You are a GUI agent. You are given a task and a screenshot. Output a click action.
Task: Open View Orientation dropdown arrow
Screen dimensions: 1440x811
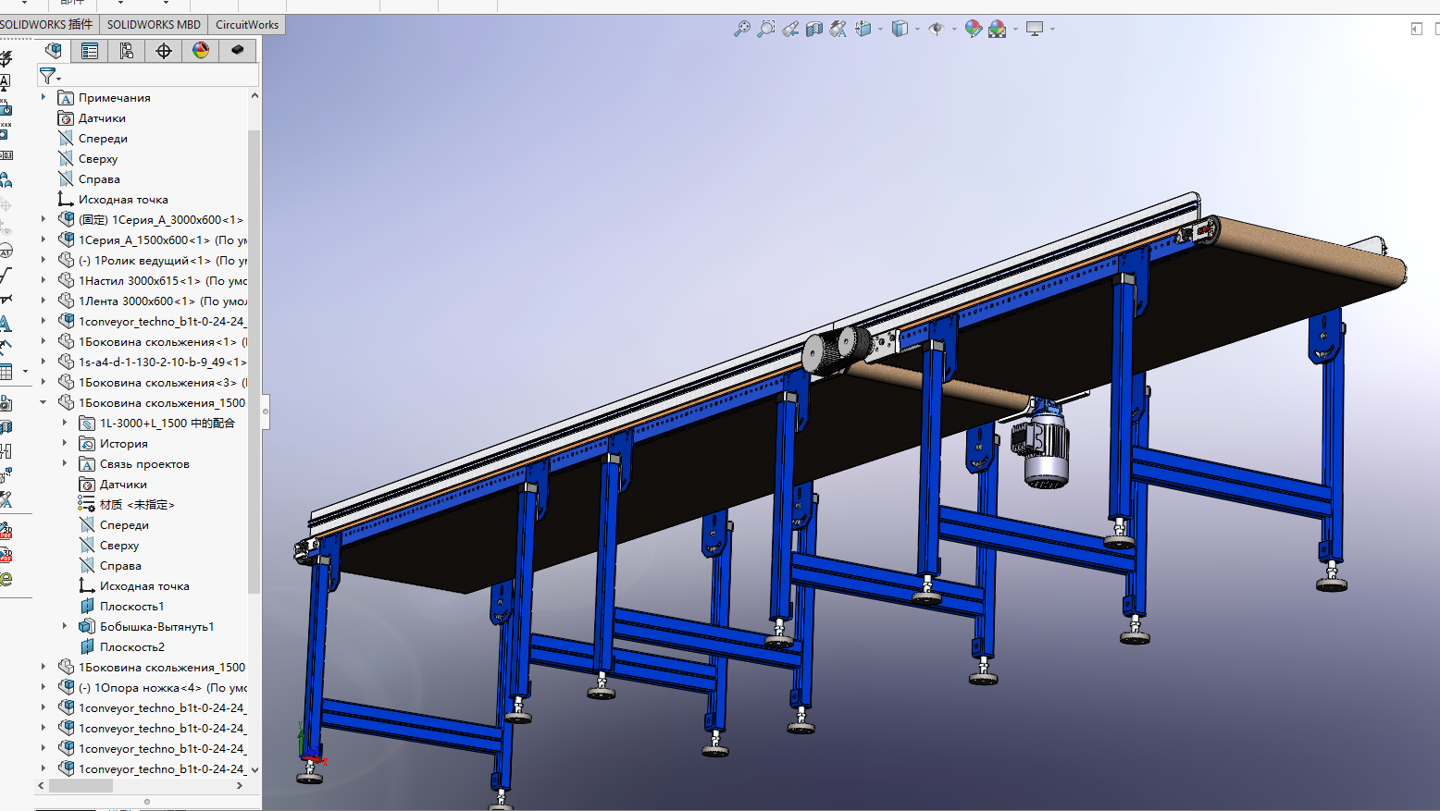click(x=880, y=29)
